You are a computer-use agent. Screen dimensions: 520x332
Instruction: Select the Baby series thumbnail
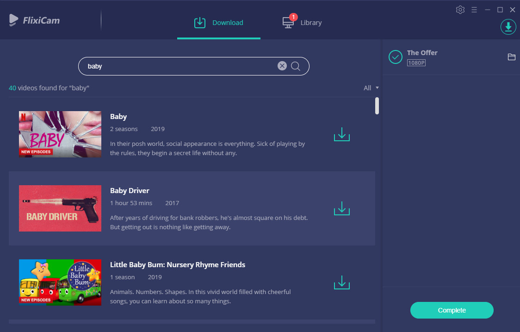click(60, 134)
